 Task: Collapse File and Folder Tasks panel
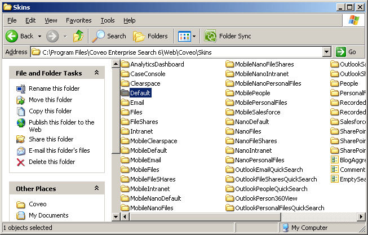[96, 73]
